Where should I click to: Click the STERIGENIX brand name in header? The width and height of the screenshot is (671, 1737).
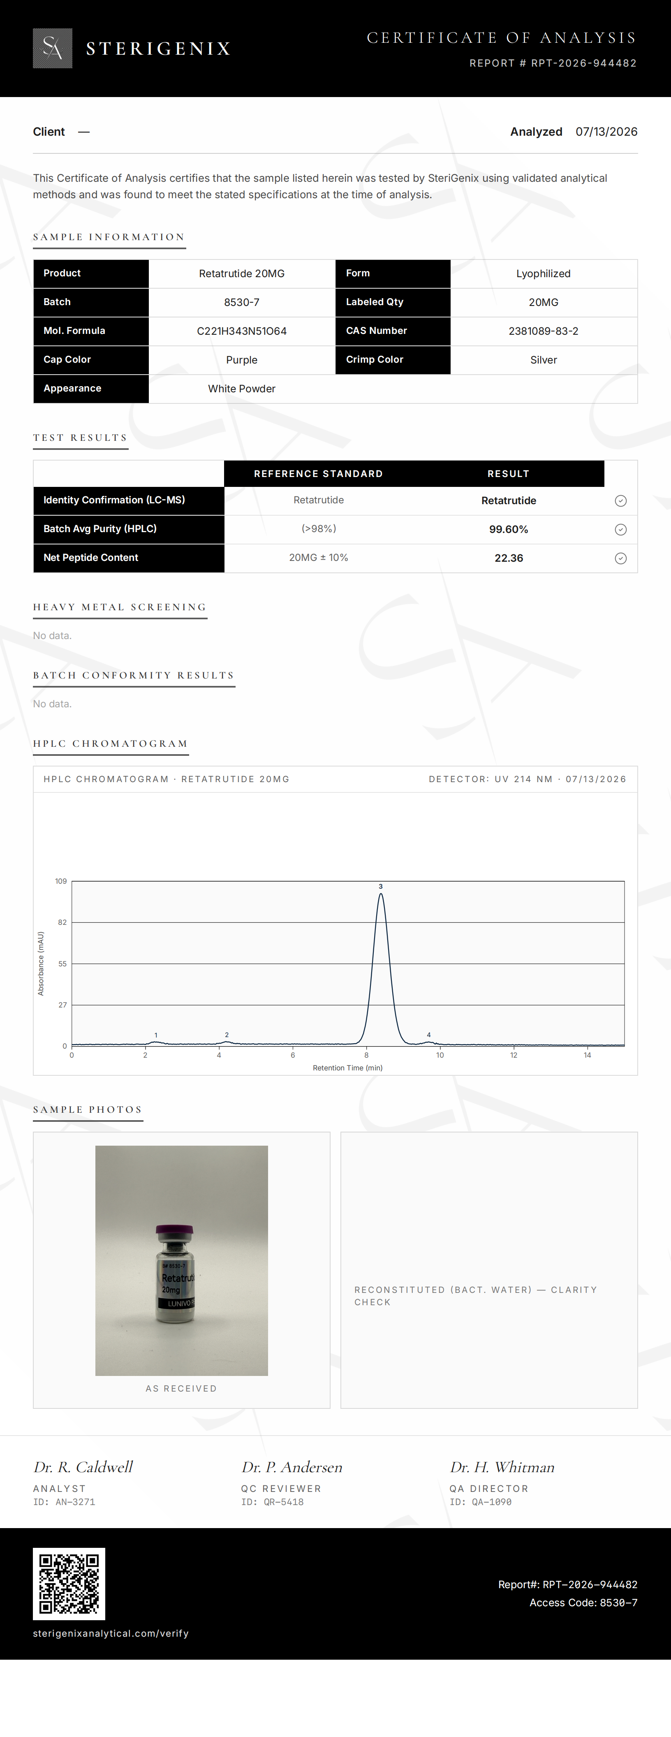(x=158, y=49)
